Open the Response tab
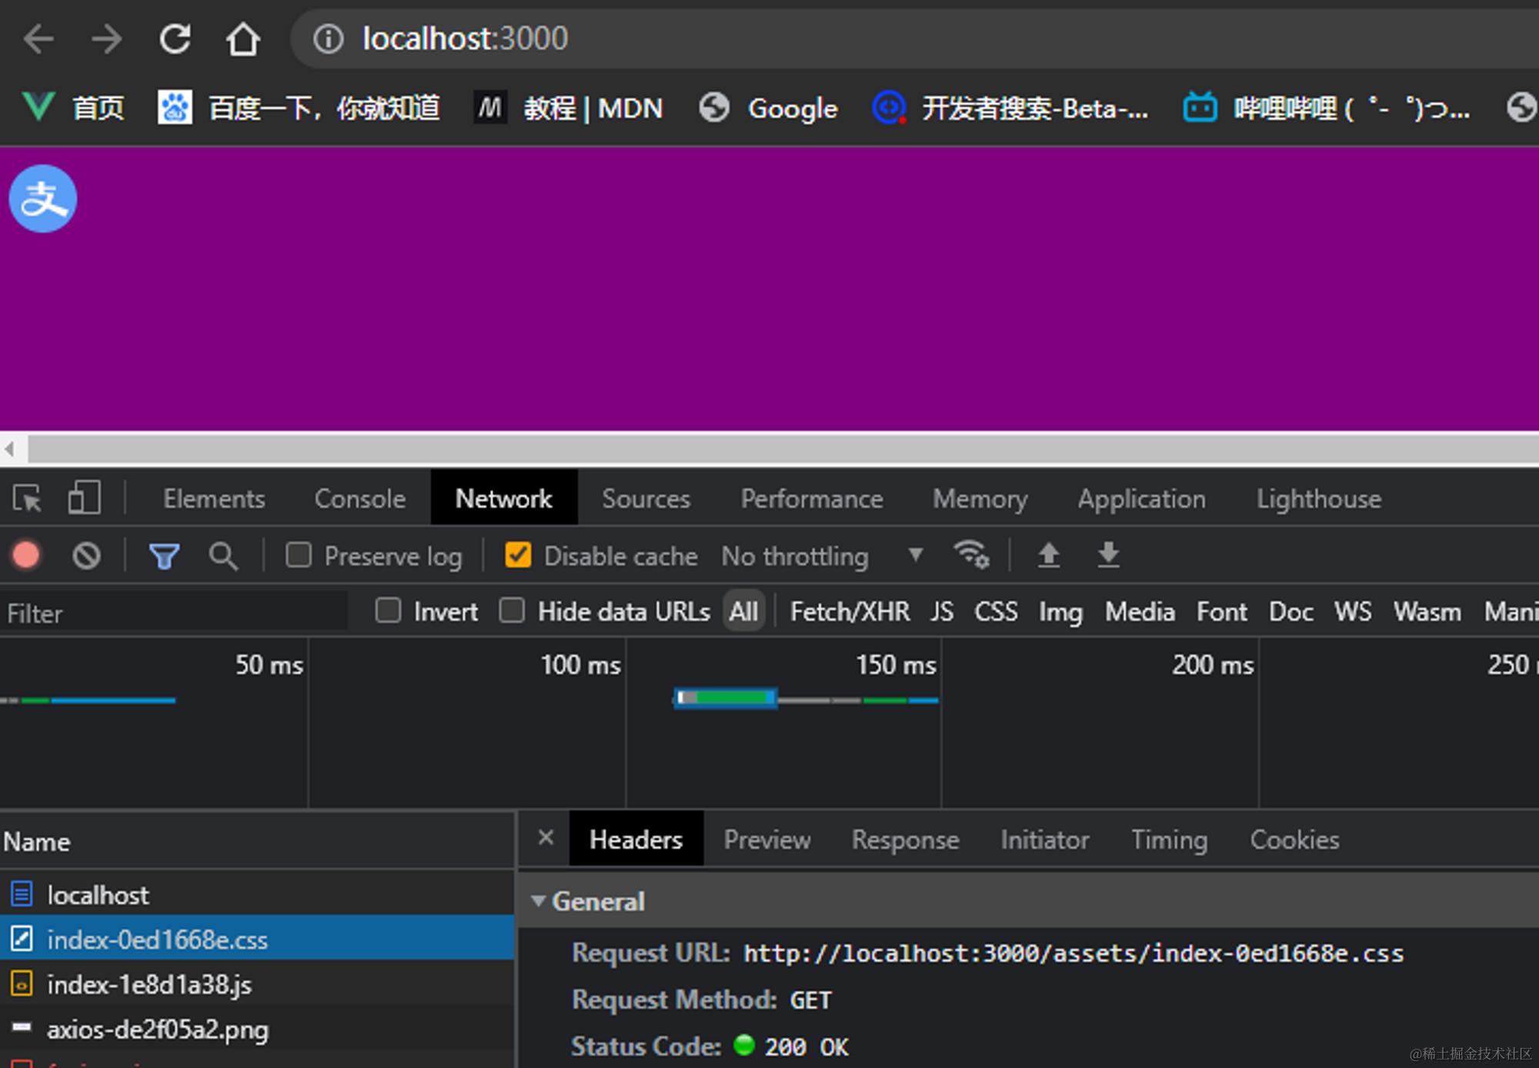 (905, 839)
